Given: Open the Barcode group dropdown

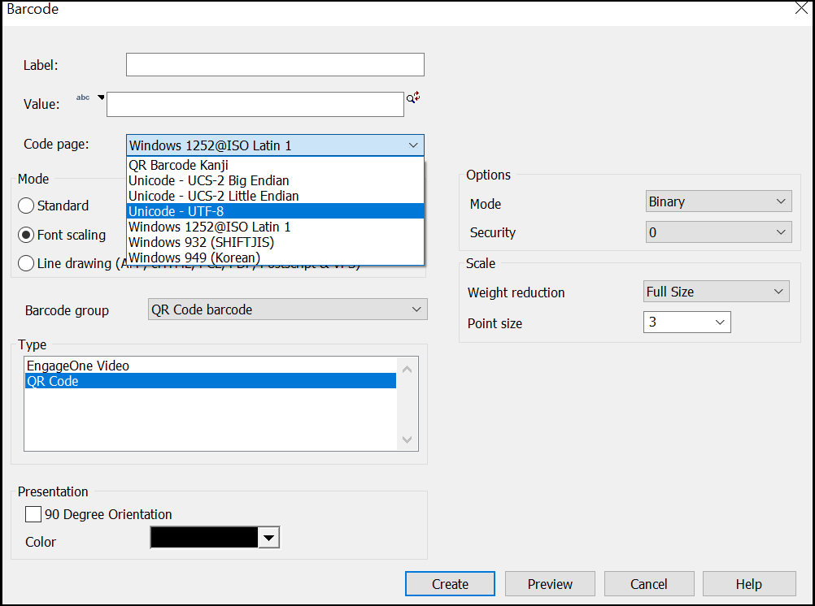Looking at the screenshot, I should coord(415,309).
